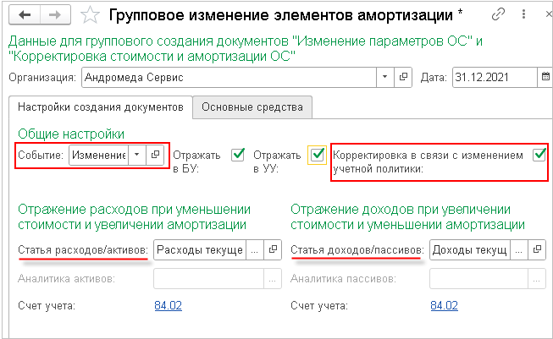Screen dimensions: 553x339
Task: Open Счет учета 84.02 link under доходов
Action: click(444, 305)
